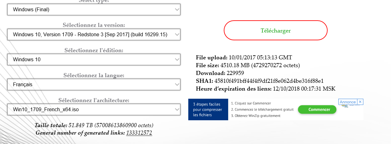The image size is (391, 144).
Task: Open the Windows 10 edition dropdown
Action: tap(94, 59)
